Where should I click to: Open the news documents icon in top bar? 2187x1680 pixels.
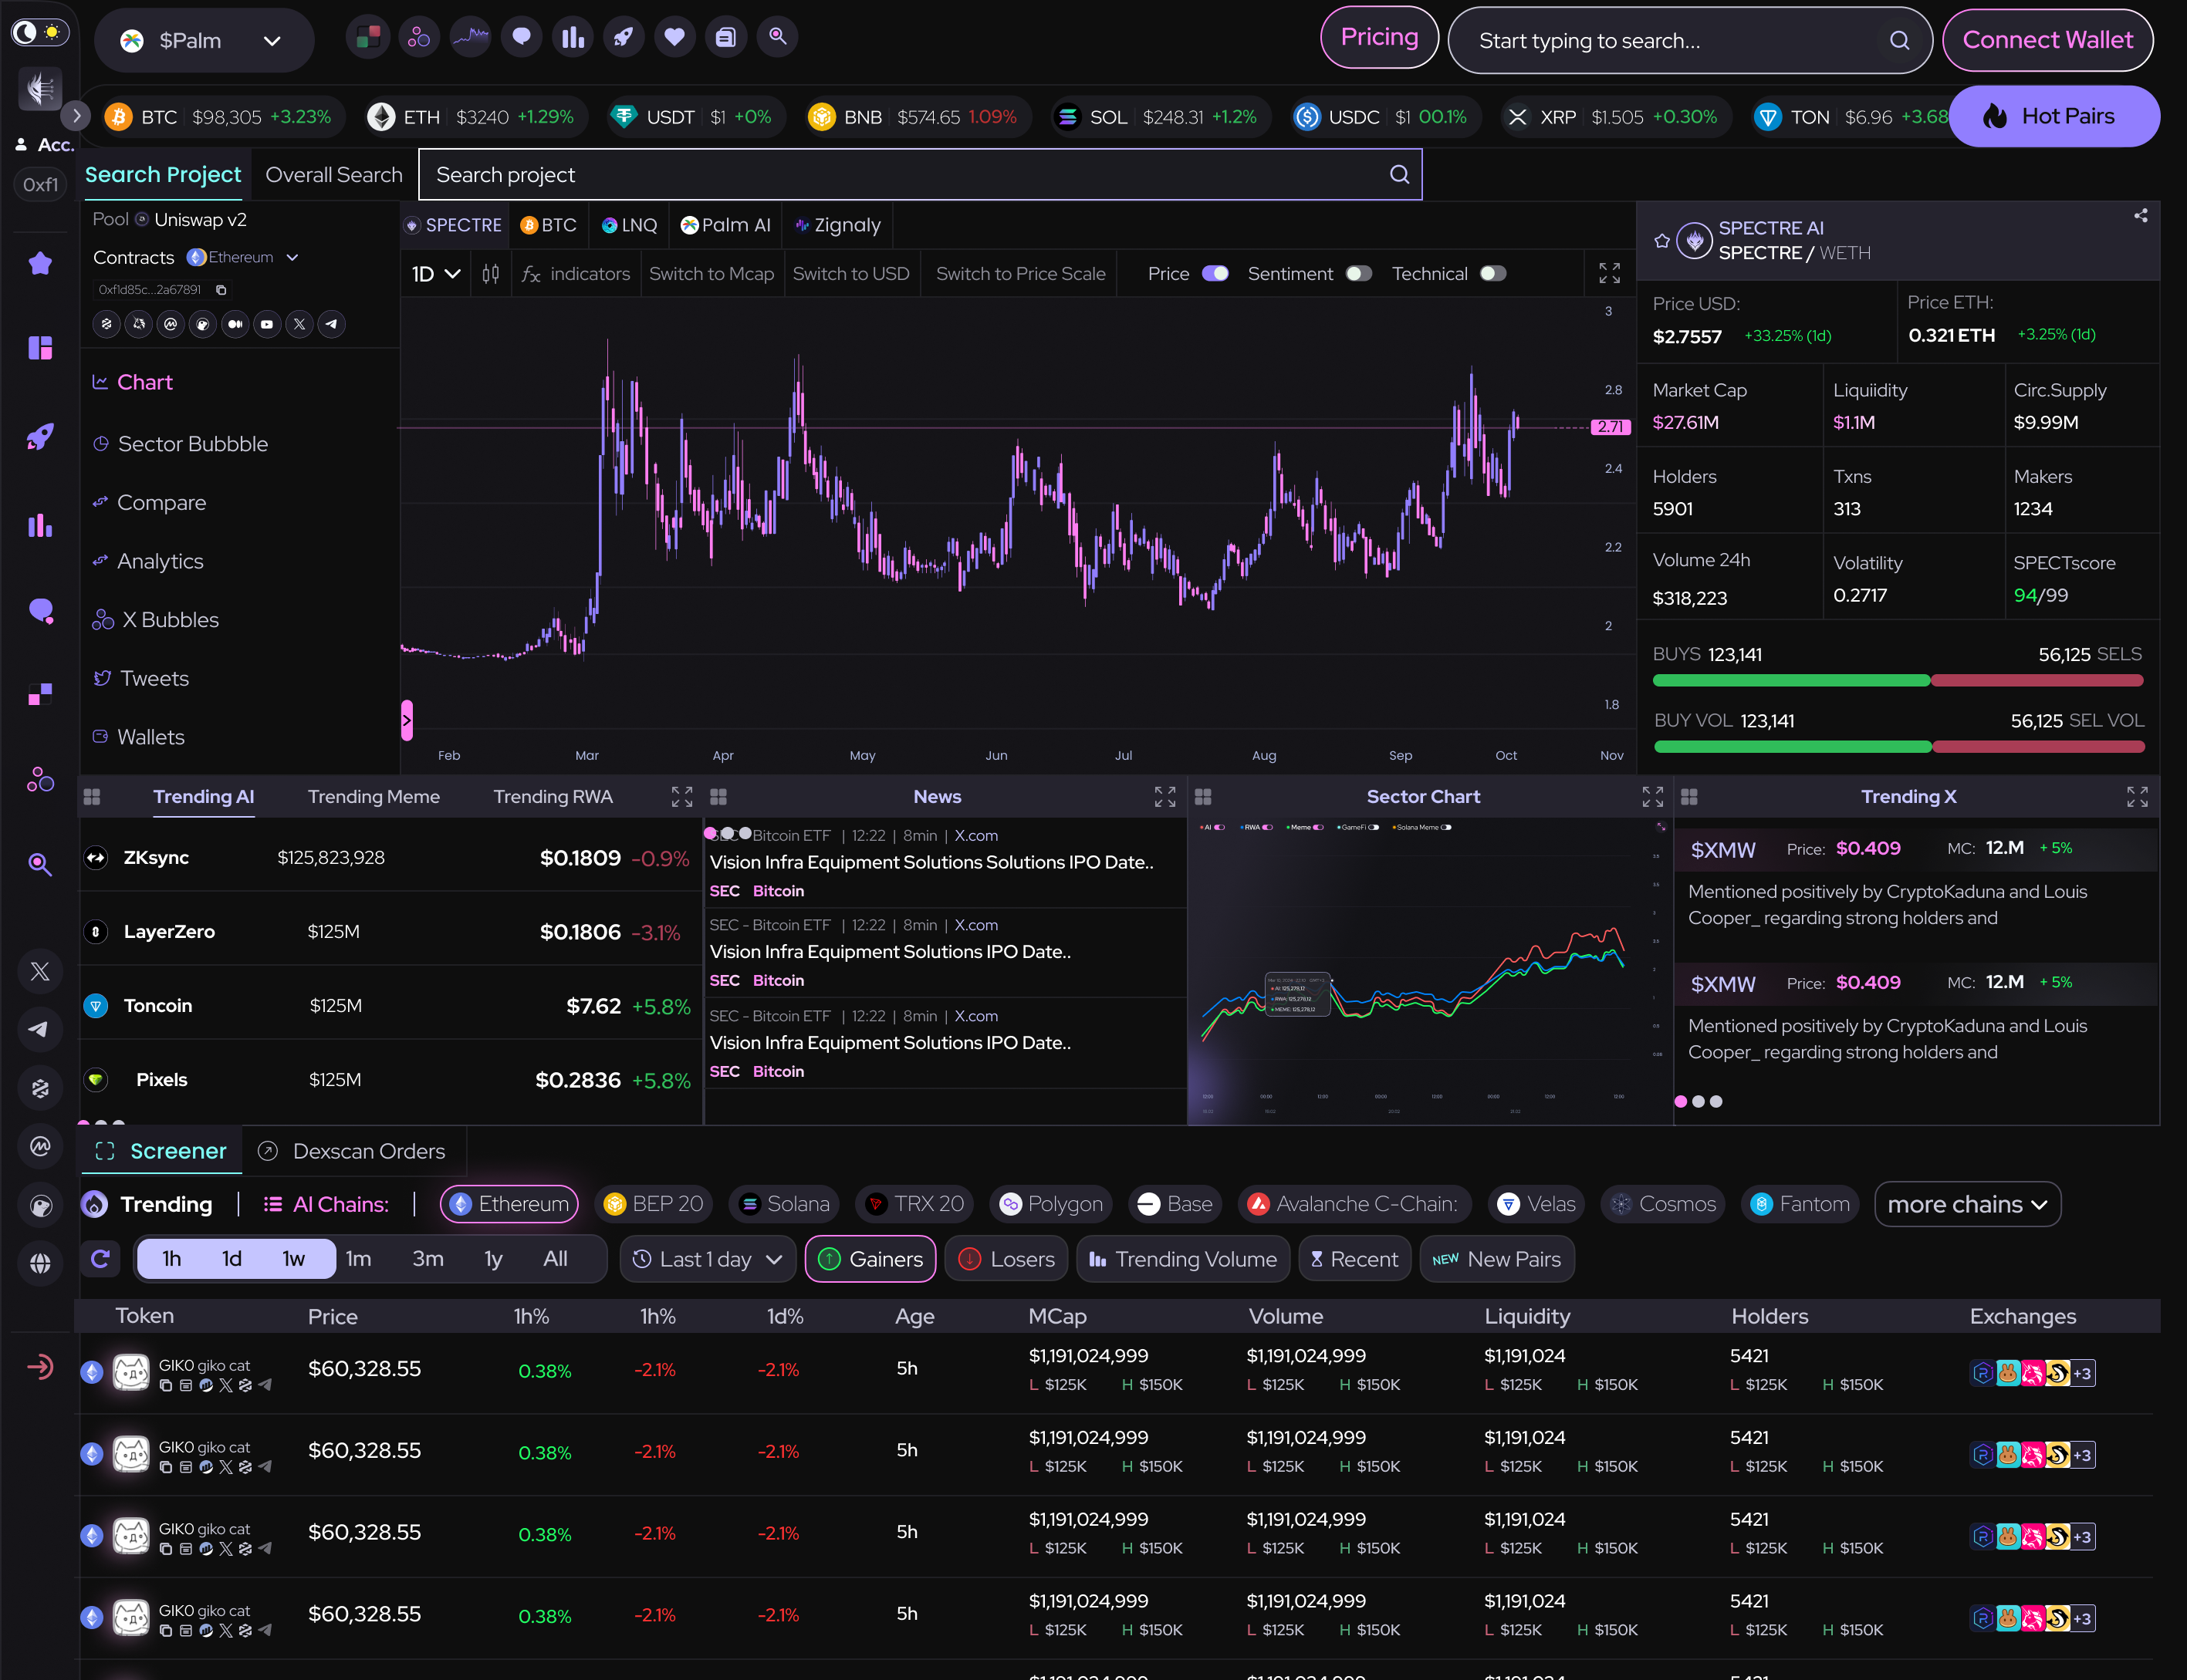(725, 38)
